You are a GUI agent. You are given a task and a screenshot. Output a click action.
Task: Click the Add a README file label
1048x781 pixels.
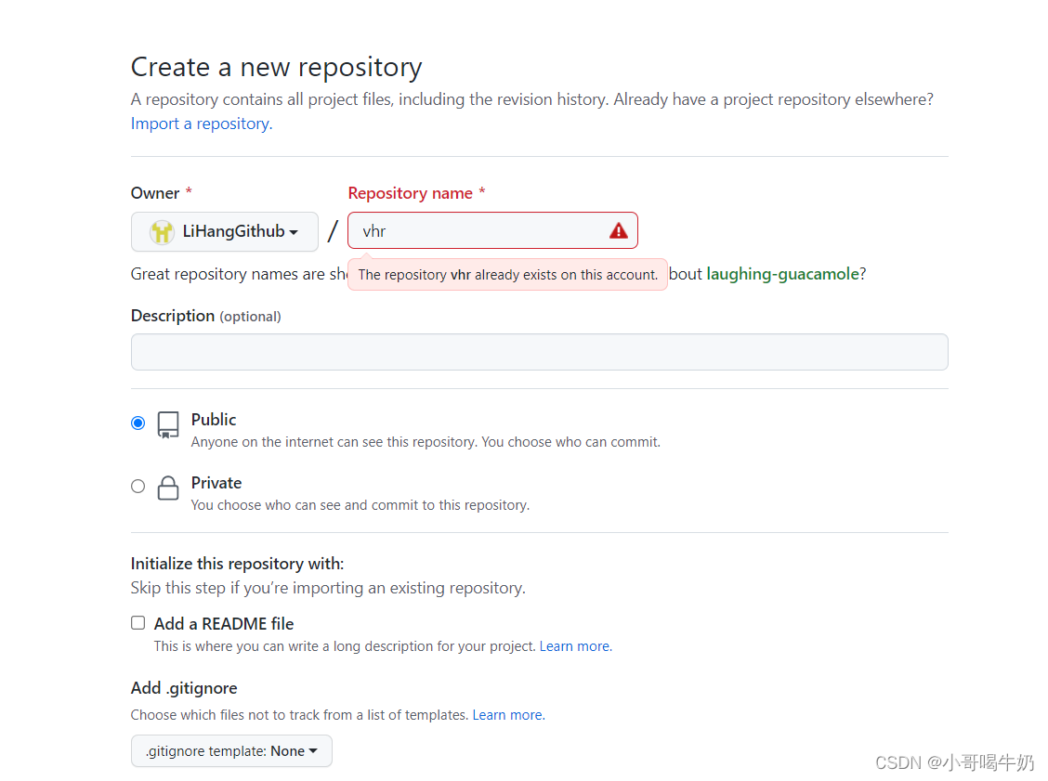click(224, 624)
